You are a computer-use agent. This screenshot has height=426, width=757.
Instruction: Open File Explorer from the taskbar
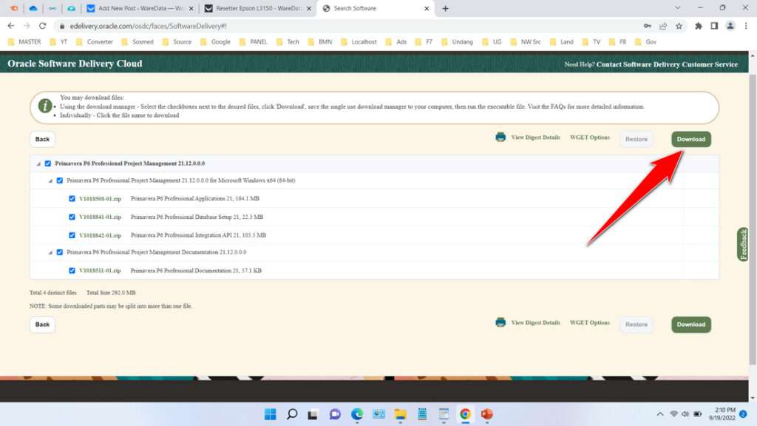tap(400, 414)
